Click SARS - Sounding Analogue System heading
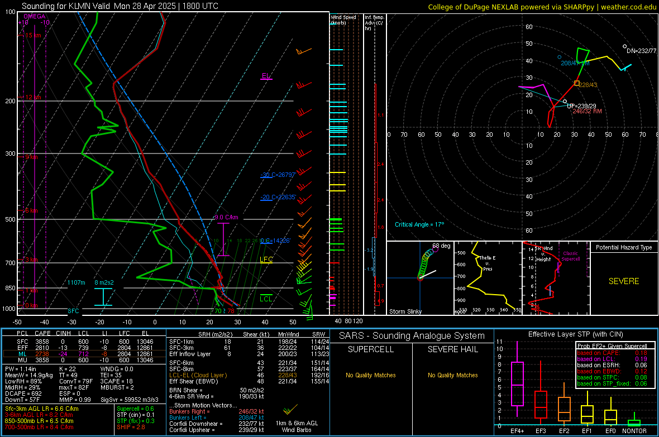The image size is (659, 437). [412, 336]
